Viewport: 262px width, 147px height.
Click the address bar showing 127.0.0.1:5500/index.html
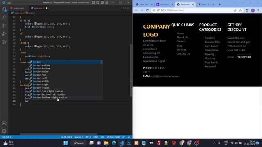pos(192,10)
